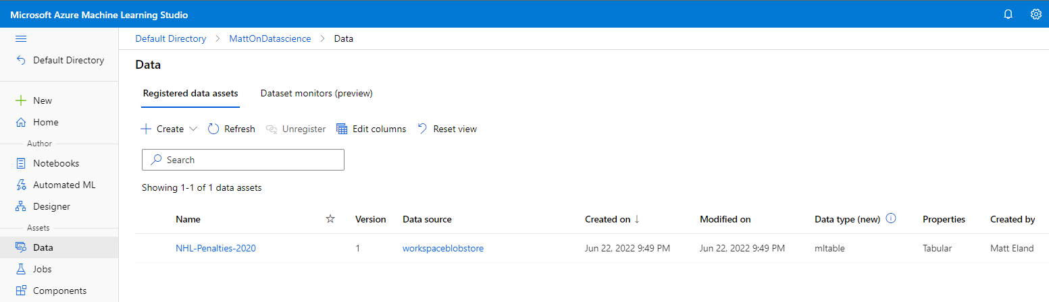Click the New label in sidebar
This screenshot has height=302, width=1049.
click(43, 101)
